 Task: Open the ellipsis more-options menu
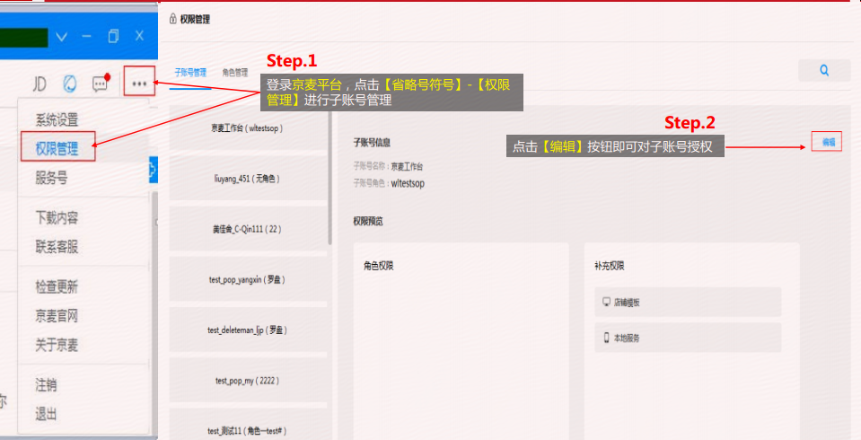tap(139, 84)
